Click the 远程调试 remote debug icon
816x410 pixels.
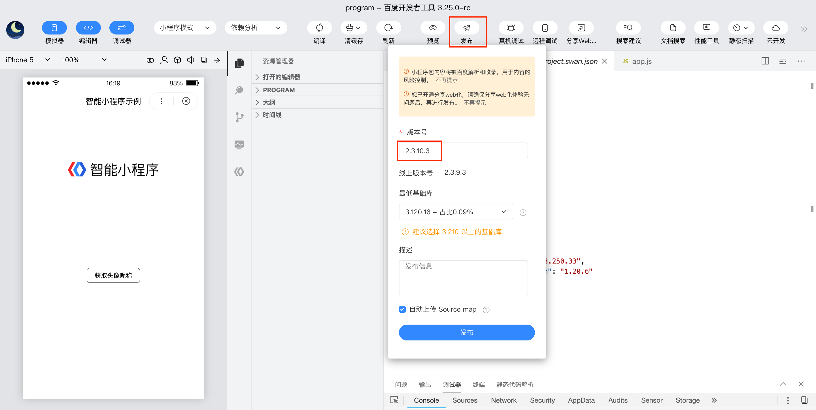(x=545, y=28)
